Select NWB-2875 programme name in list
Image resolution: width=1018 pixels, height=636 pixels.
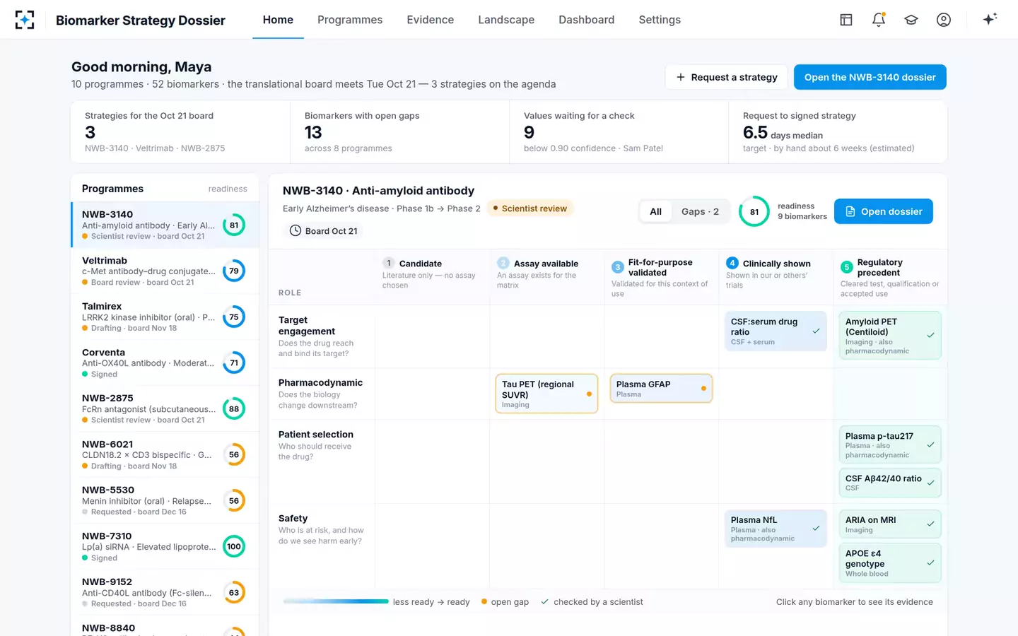[107, 399]
